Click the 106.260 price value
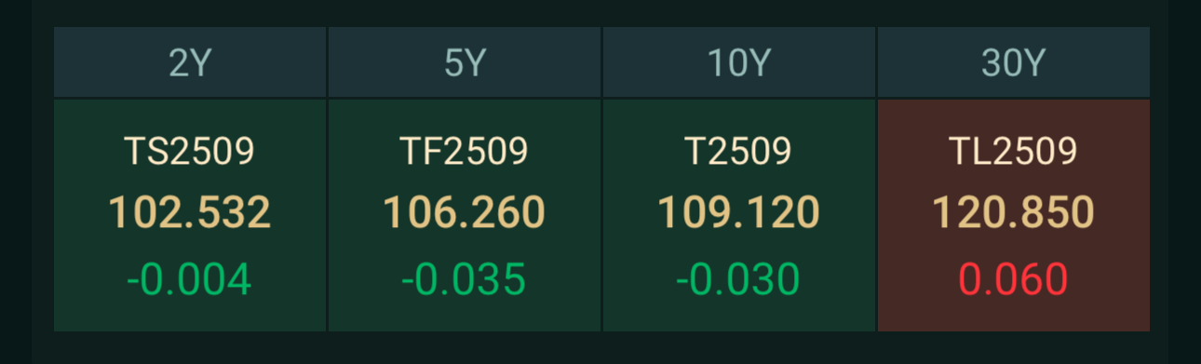This screenshot has height=364, width=1201. (x=465, y=213)
